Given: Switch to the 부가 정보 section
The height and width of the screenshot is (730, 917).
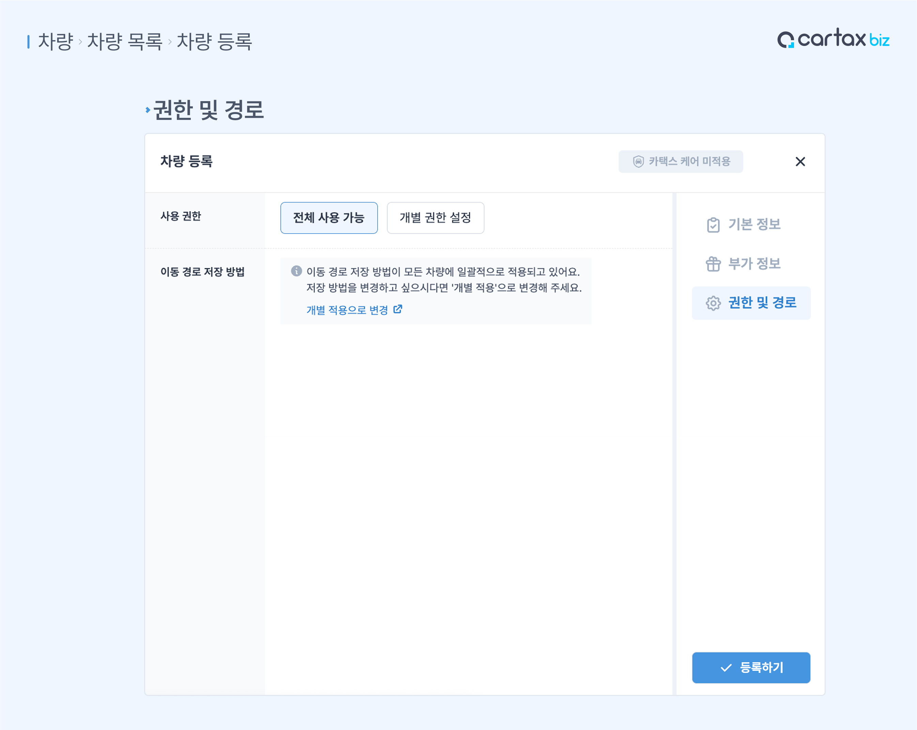Looking at the screenshot, I should coord(754,264).
